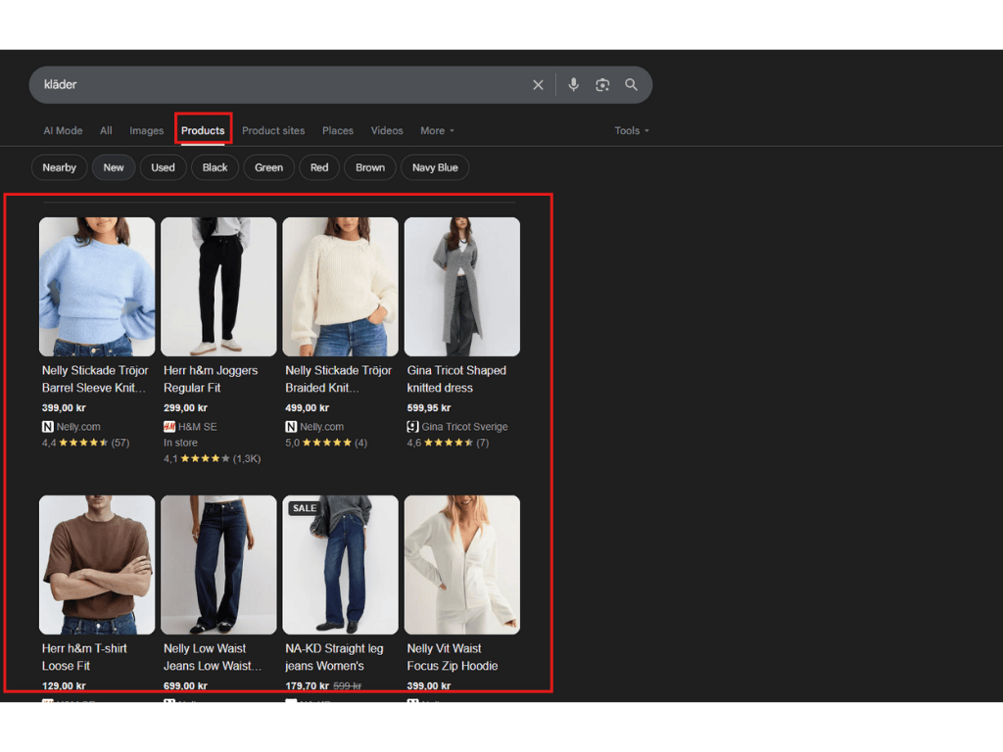This screenshot has width=1003, height=752.
Task: Click the 5,0 star rating on Braided Knit
Action: [x=324, y=442]
